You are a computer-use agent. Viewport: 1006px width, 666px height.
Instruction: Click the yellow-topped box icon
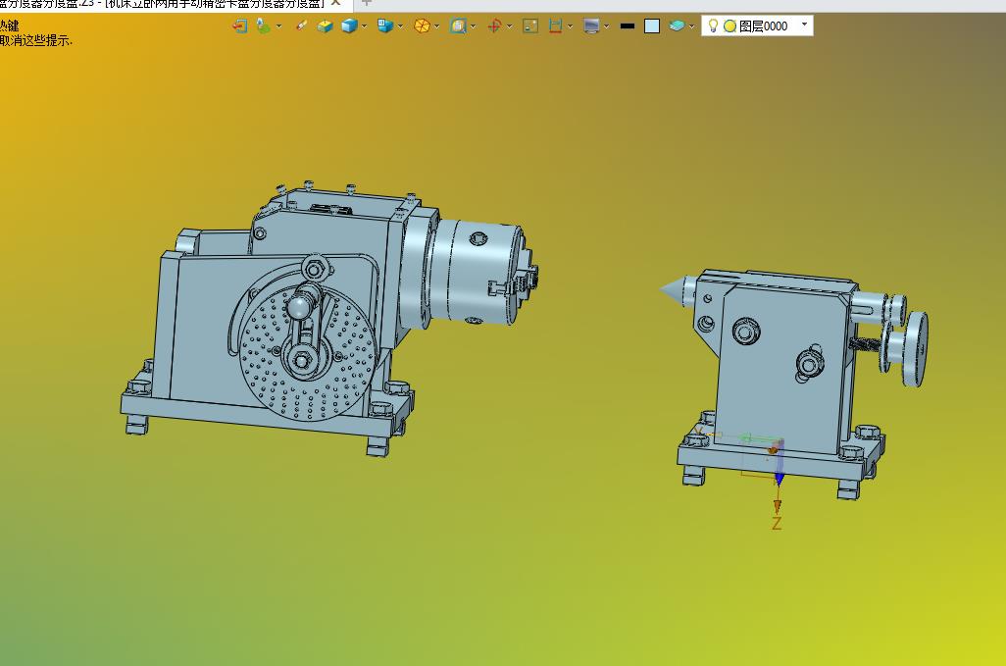point(326,26)
